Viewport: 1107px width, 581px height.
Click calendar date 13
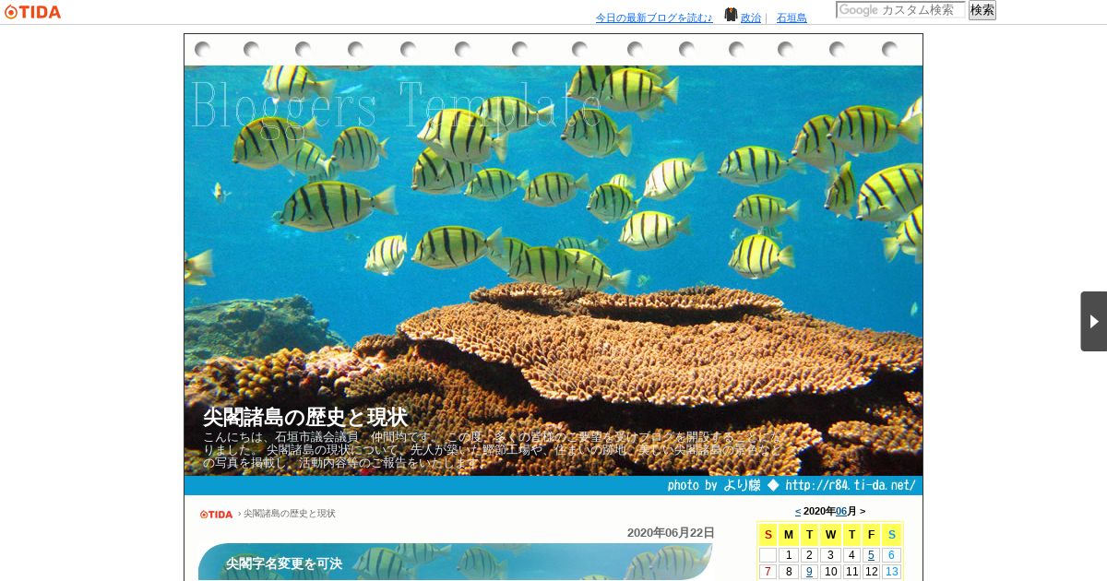tap(891, 572)
